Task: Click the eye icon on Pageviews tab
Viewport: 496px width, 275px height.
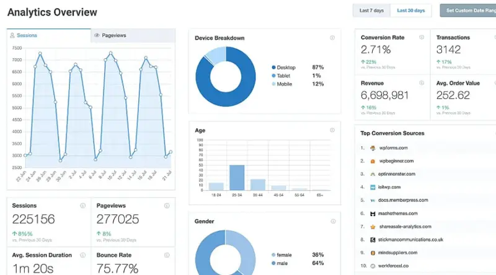Action: (x=97, y=35)
